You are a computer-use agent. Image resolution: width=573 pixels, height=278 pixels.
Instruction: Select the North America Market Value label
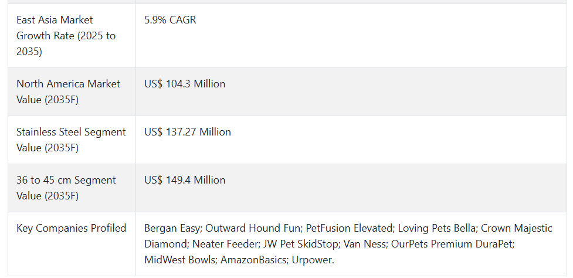(x=68, y=91)
